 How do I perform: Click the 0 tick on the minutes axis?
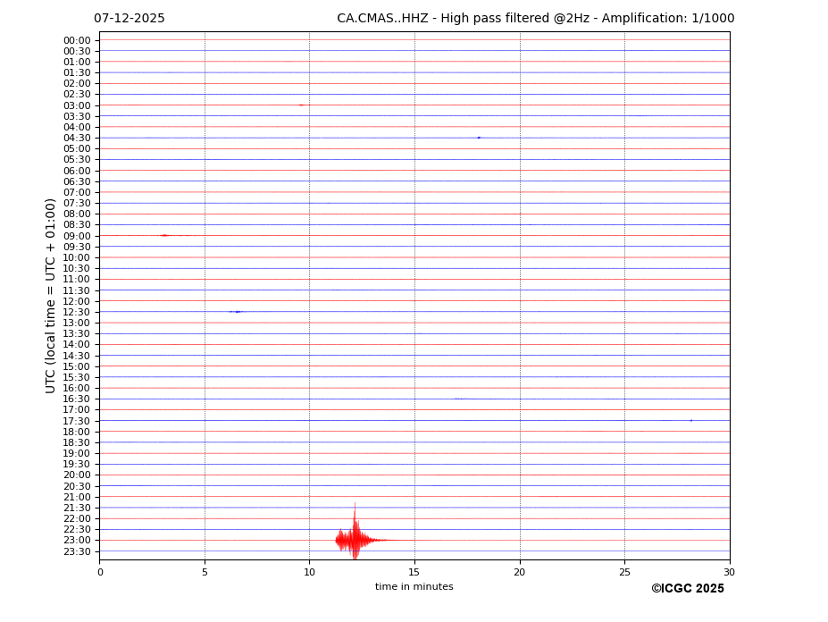point(100,571)
